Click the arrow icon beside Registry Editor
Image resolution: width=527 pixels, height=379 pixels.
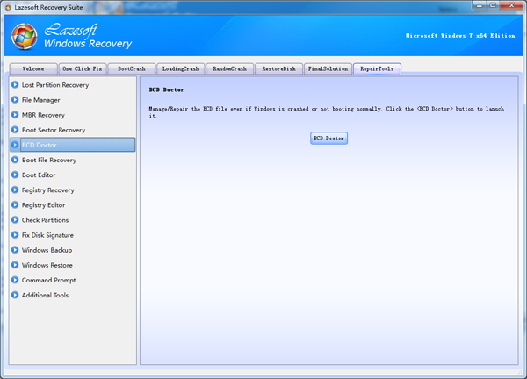click(x=15, y=204)
